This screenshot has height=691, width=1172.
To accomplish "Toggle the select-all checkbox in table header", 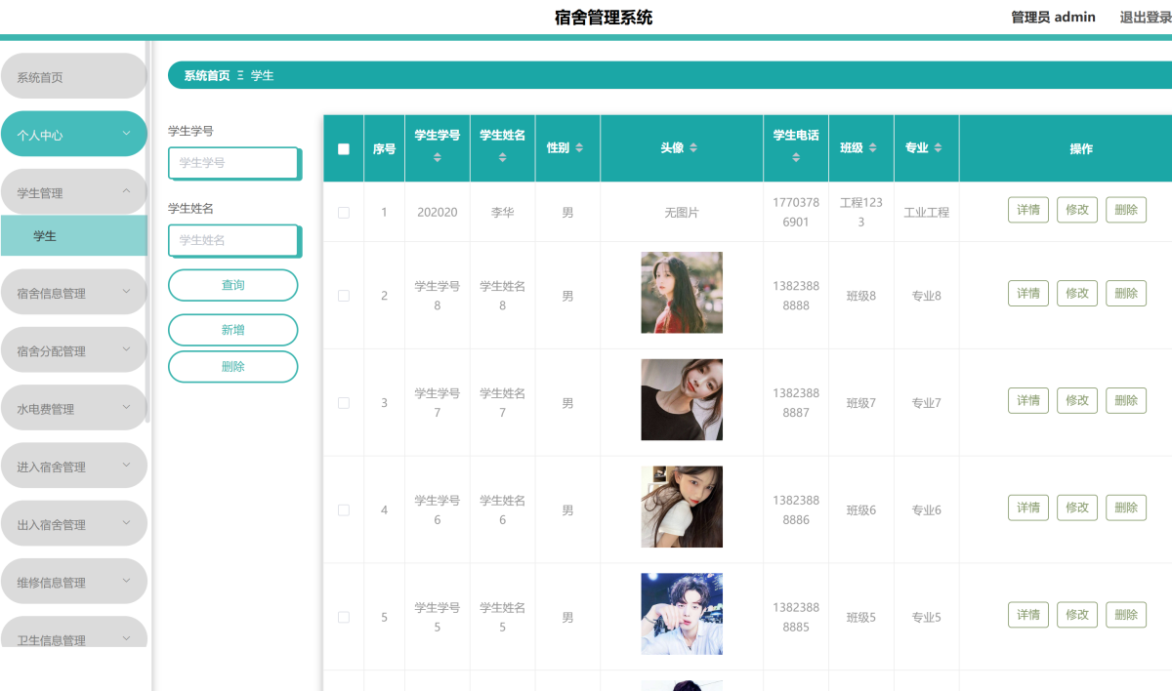I will click(x=344, y=149).
